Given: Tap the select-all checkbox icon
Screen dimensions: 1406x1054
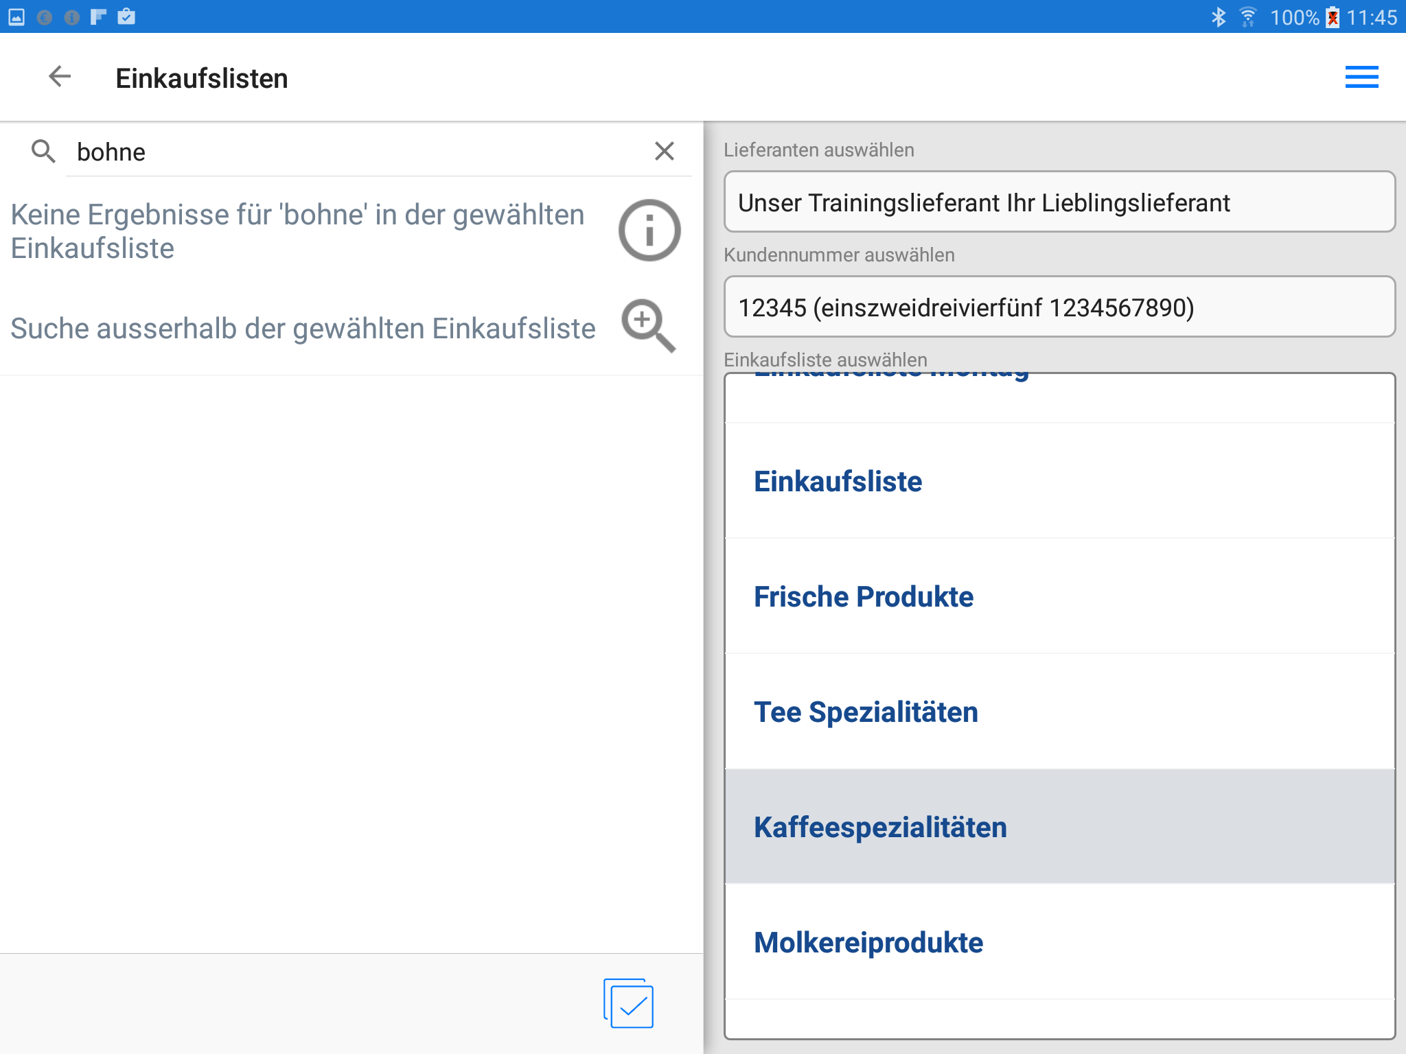Looking at the screenshot, I should pyautogui.click(x=629, y=1003).
